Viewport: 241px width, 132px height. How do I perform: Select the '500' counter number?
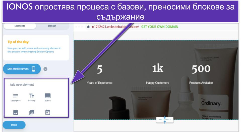pos(201,69)
